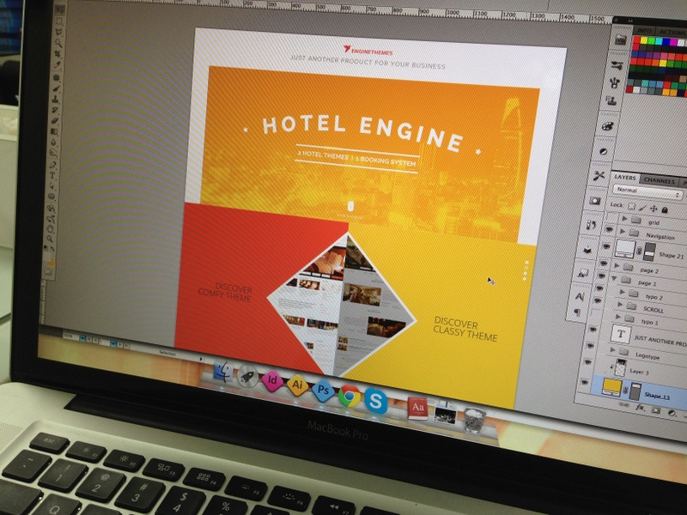
Task: Open the History panel icon
Action: (591, 225)
